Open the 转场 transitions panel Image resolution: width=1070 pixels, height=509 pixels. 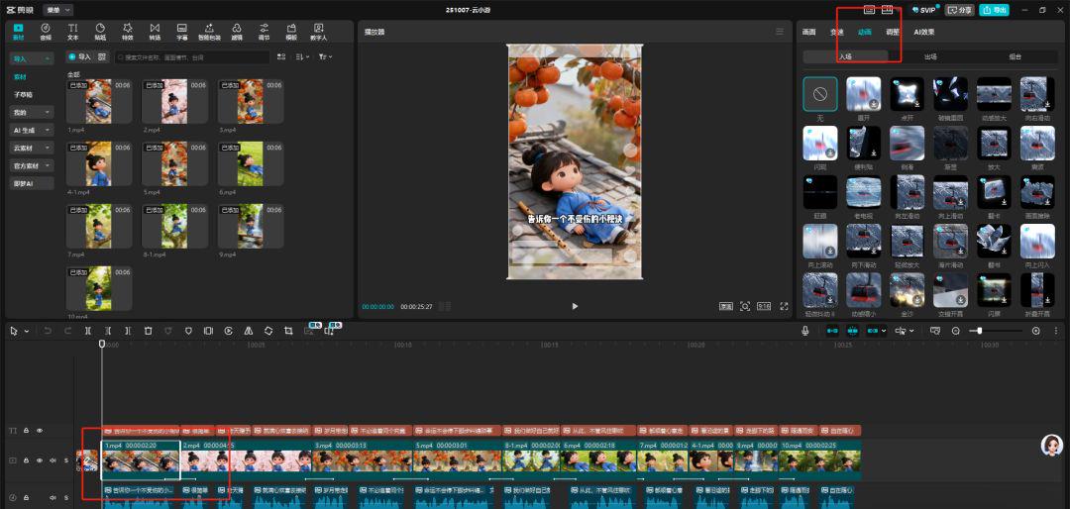click(x=155, y=32)
